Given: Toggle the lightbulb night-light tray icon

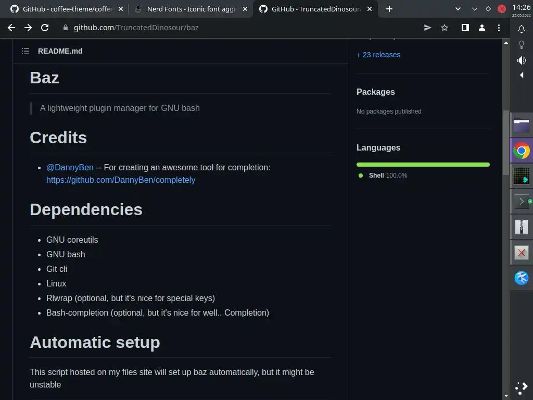Looking at the screenshot, I should 522,45.
